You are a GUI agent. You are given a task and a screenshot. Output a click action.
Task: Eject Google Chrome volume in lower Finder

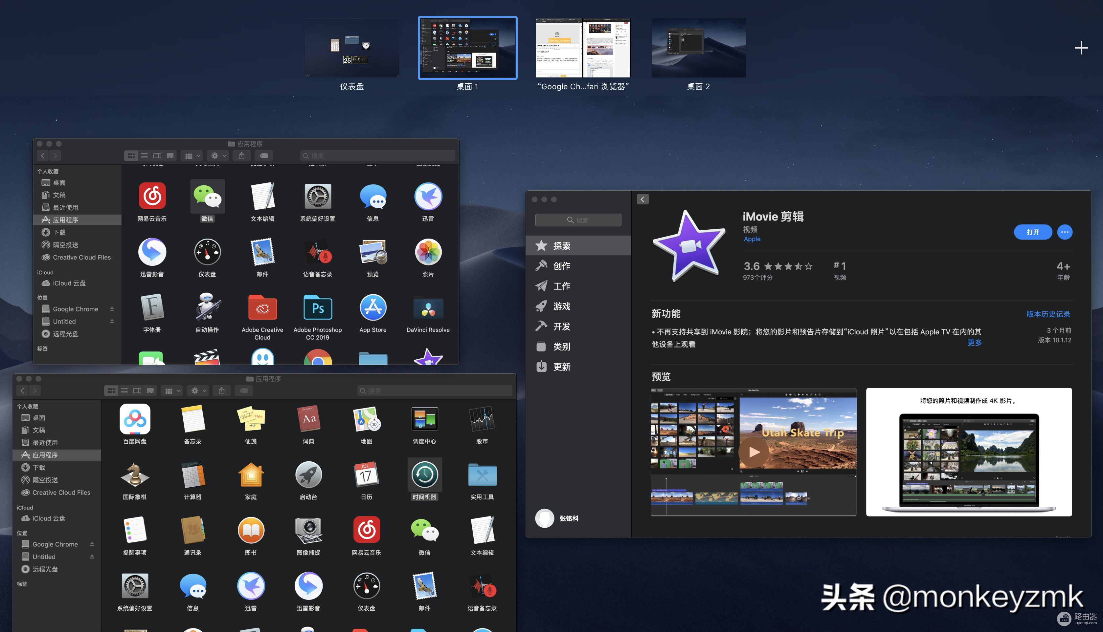click(92, 544)
